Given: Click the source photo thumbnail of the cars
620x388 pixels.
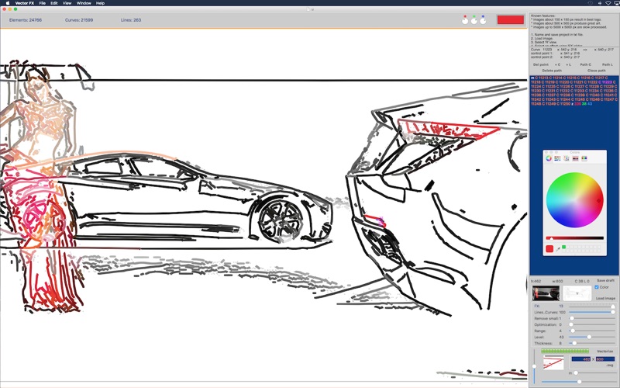Looking at the screenshot, I should [x=546, y=293].
